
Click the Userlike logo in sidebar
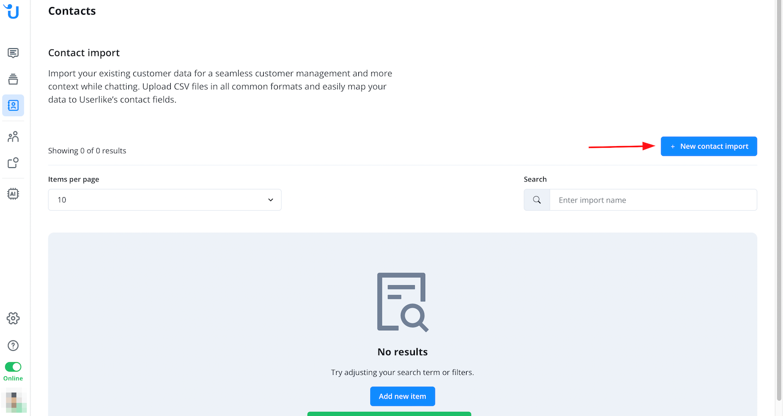click(11, 11)
